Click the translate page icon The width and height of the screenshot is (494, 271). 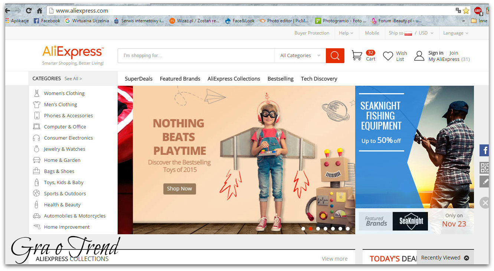point(458,10)
